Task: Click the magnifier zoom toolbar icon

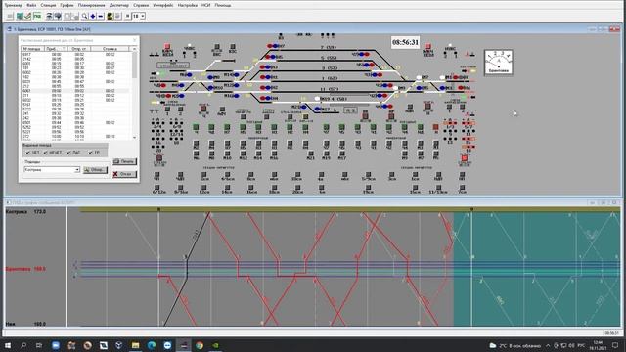Action: [x=85, y=16]
